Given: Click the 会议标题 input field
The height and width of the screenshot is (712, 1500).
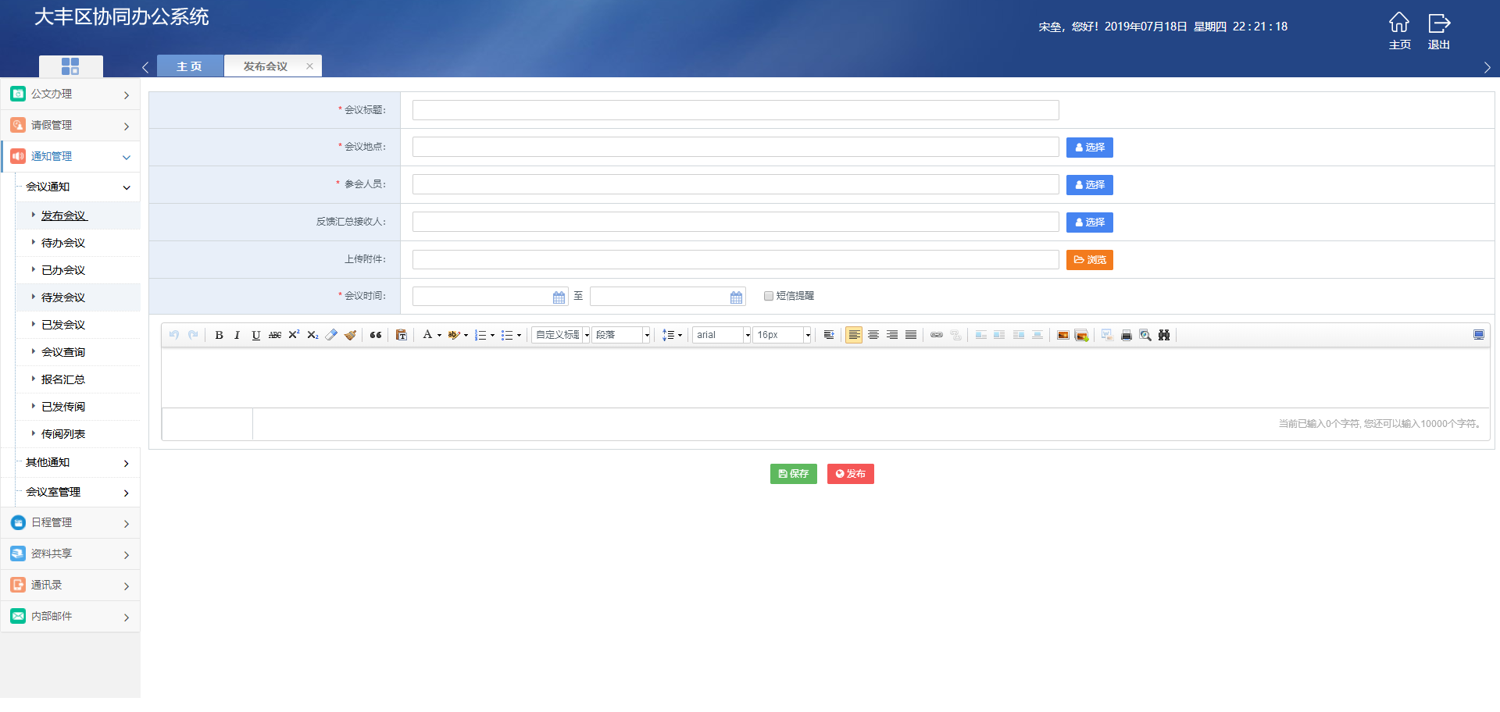Looking at the screenshot, I should 735,110.
